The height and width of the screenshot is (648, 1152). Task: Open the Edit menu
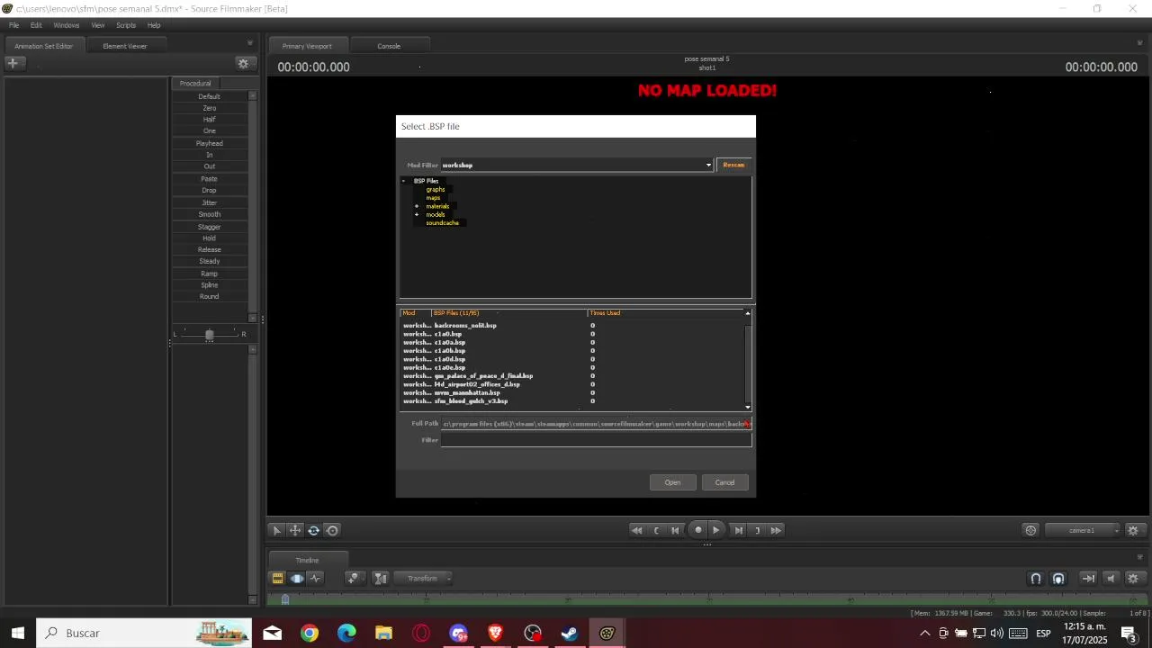[x=36, y=25]
